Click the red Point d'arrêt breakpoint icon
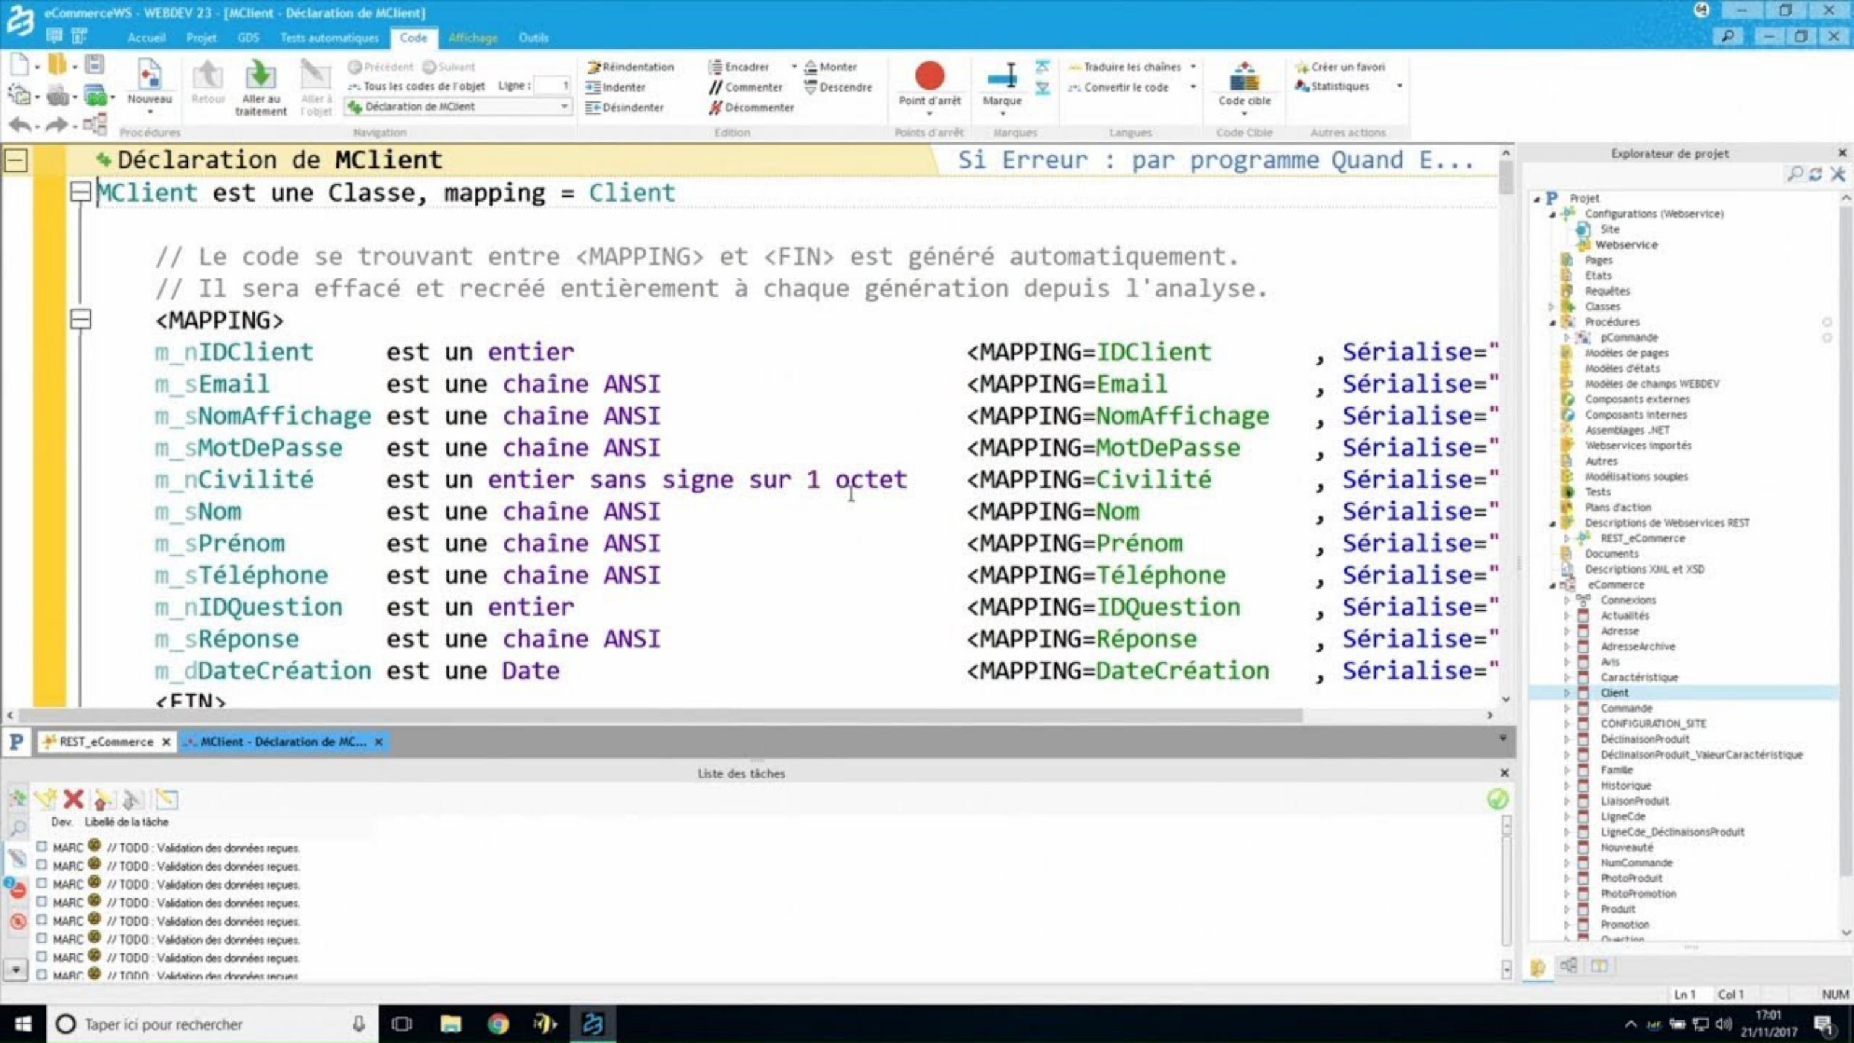The width and height of the screenshot is (1854, 1043). [x=929, y=76]
